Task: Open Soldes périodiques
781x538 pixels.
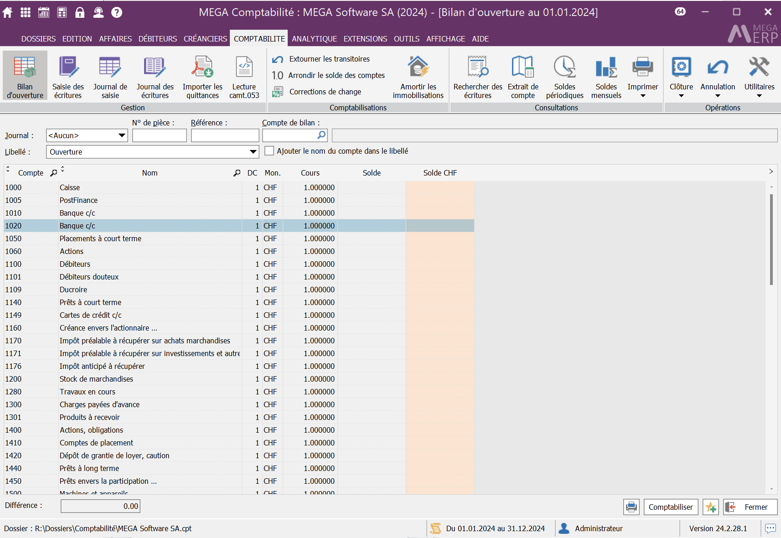Action: (565, 78)
